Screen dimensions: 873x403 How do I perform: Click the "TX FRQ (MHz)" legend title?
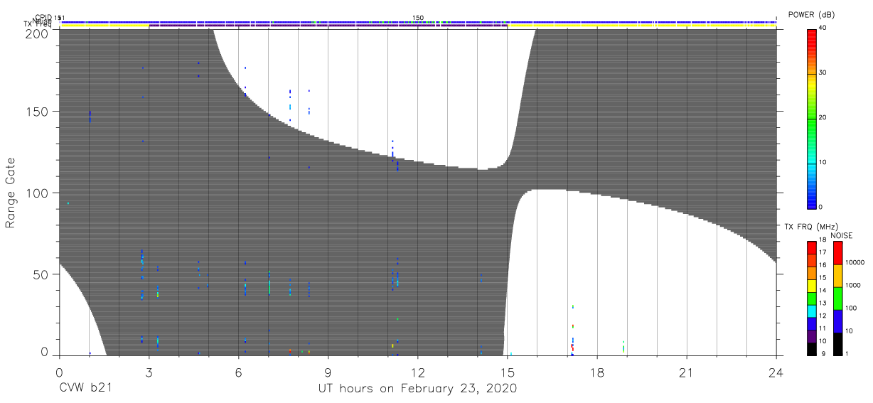click(812, 226)
